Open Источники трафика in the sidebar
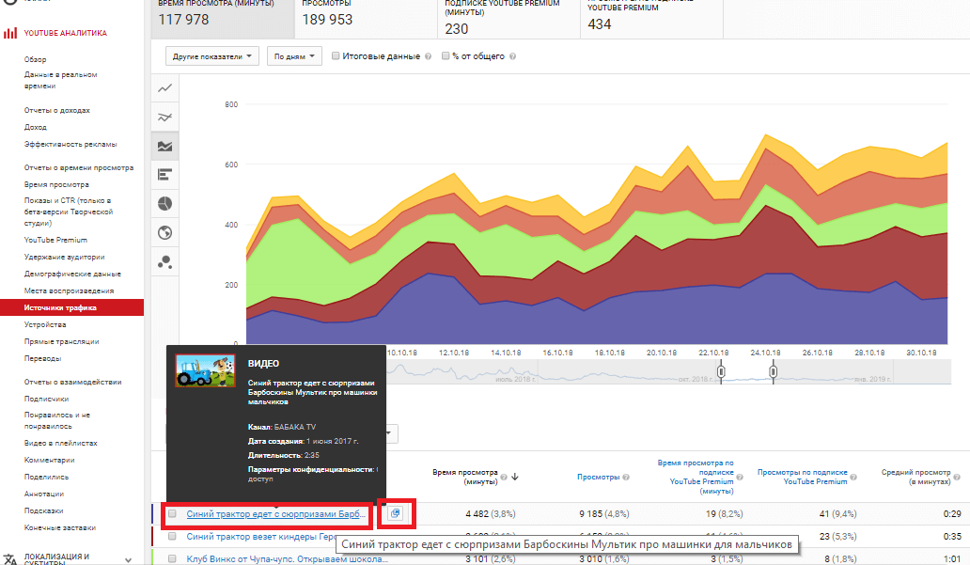Viewport: 970px width, 565px height. click(58, 306)
